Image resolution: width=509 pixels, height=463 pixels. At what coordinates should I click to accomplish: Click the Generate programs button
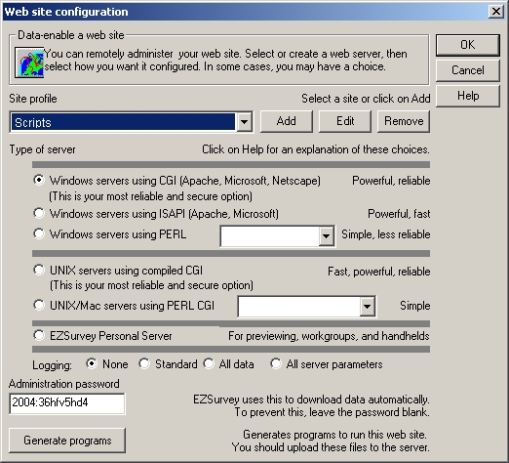(x=67, y=441)
